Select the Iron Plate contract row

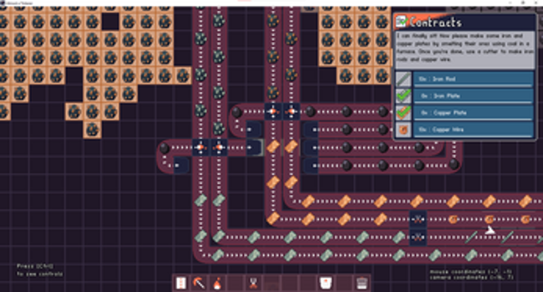473,96
